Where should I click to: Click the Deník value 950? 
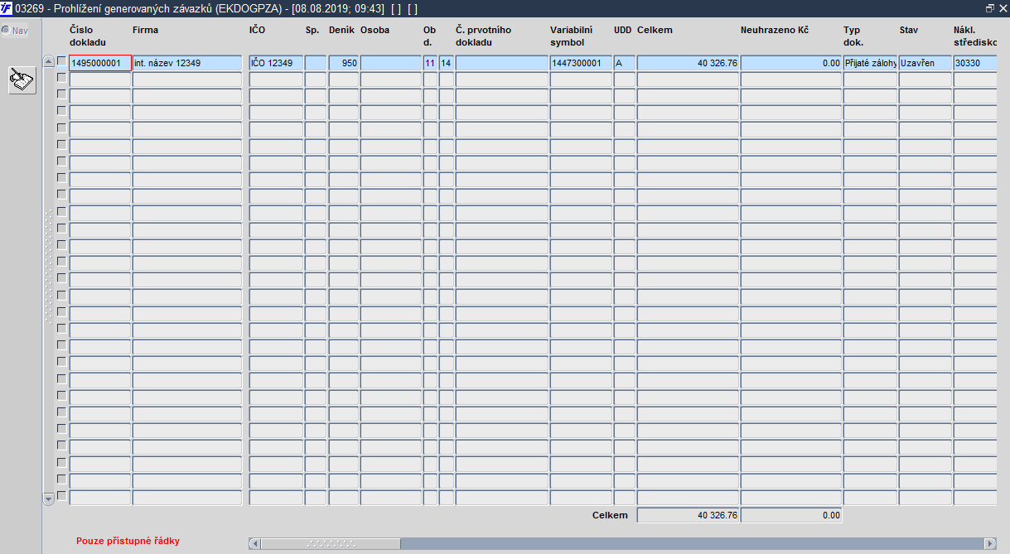click(344, 63)
